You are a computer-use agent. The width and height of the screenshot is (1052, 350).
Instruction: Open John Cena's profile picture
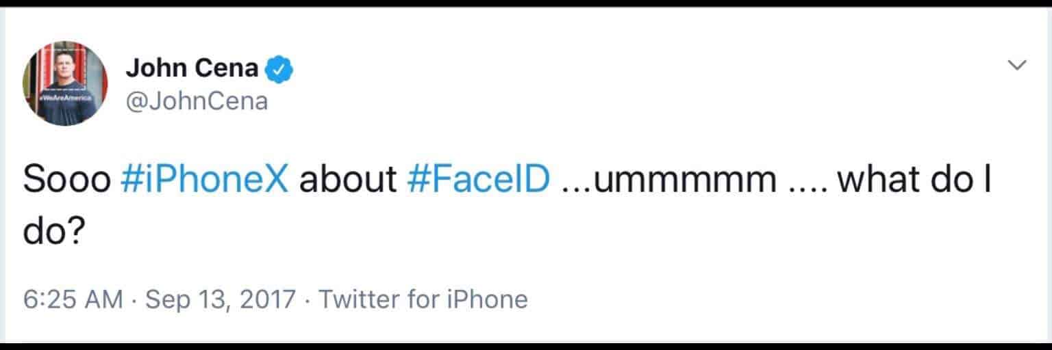pos(65,83)
